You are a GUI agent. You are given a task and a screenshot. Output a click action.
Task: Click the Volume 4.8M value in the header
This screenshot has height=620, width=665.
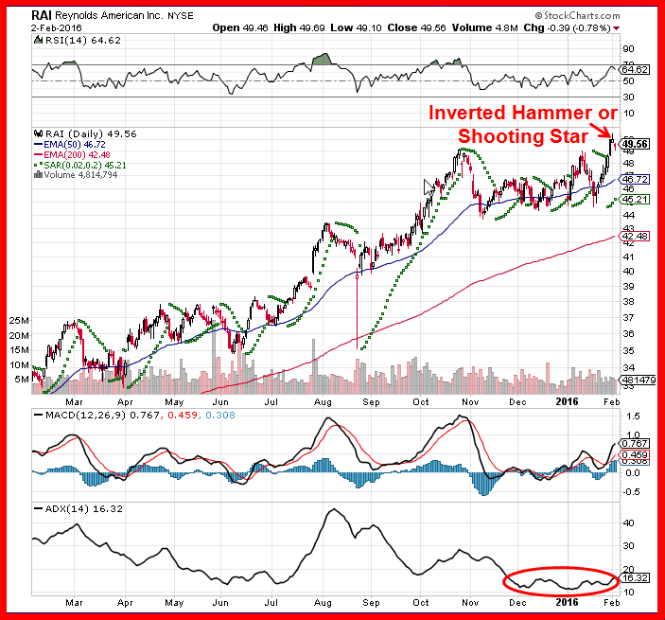(x=484, y=28)
